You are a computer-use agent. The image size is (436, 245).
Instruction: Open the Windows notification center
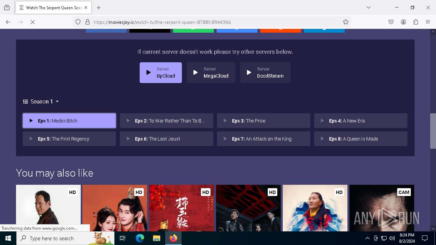[425, 238]
